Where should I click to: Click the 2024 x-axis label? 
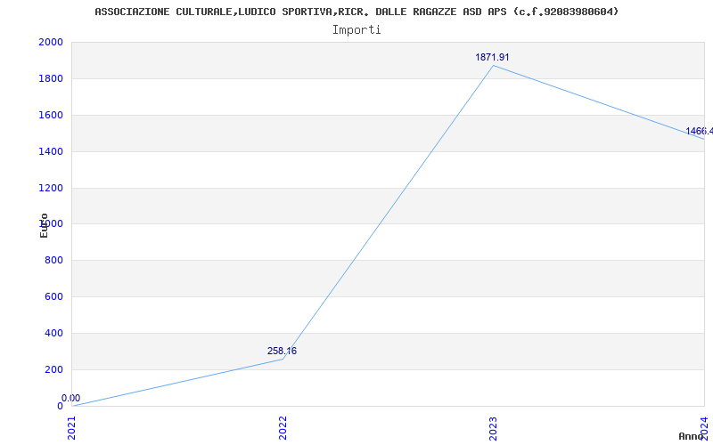pos(704,429)
